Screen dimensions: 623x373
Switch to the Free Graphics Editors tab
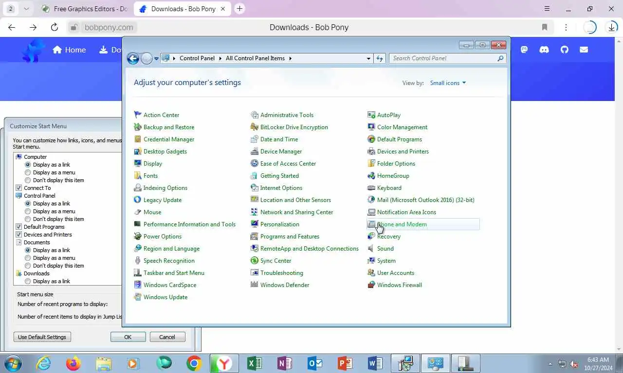tap(84, 9)
